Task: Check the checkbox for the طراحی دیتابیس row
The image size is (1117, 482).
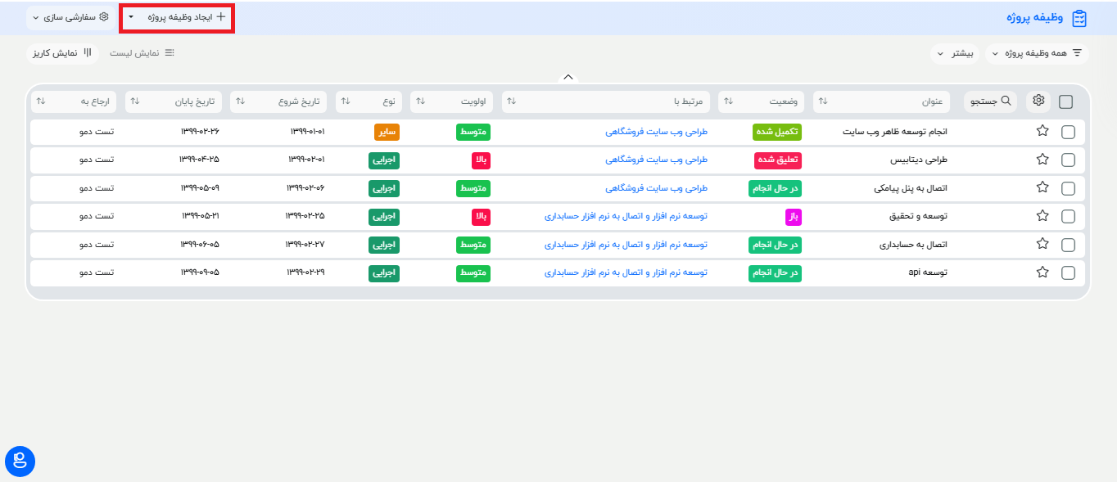Action: point(1068,160)
